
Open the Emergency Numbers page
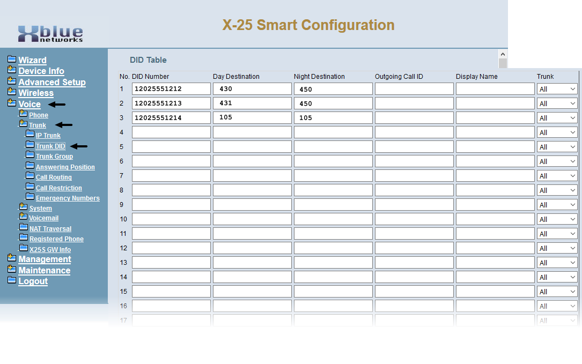click(68, 198)
